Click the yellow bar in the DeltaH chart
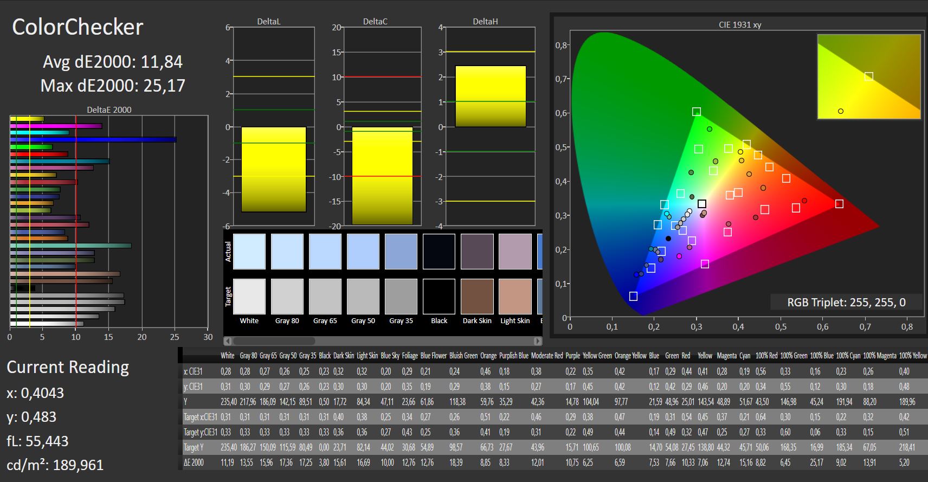 pyautogui.click(x=491, y=97)
